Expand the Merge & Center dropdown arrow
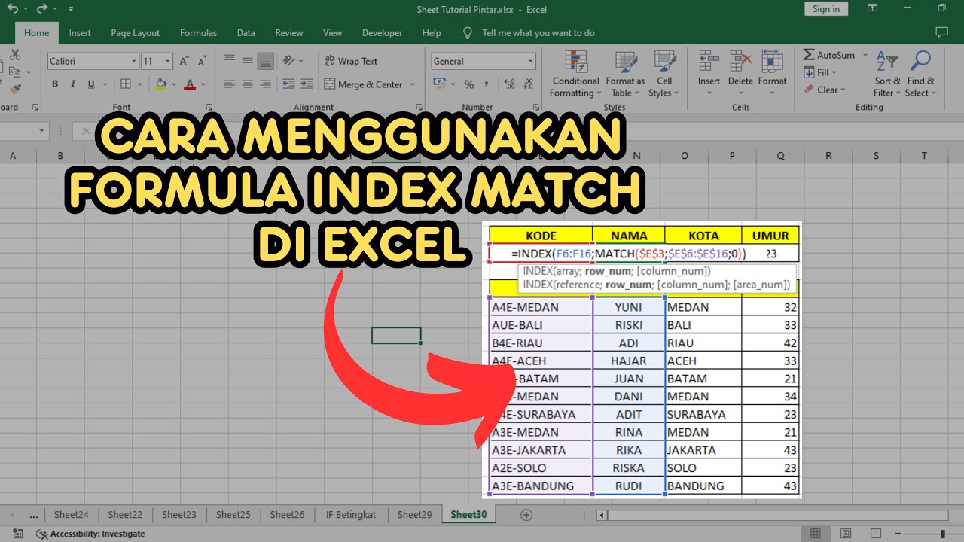Screen dimensions: 964x542 [x=411, y=85]
